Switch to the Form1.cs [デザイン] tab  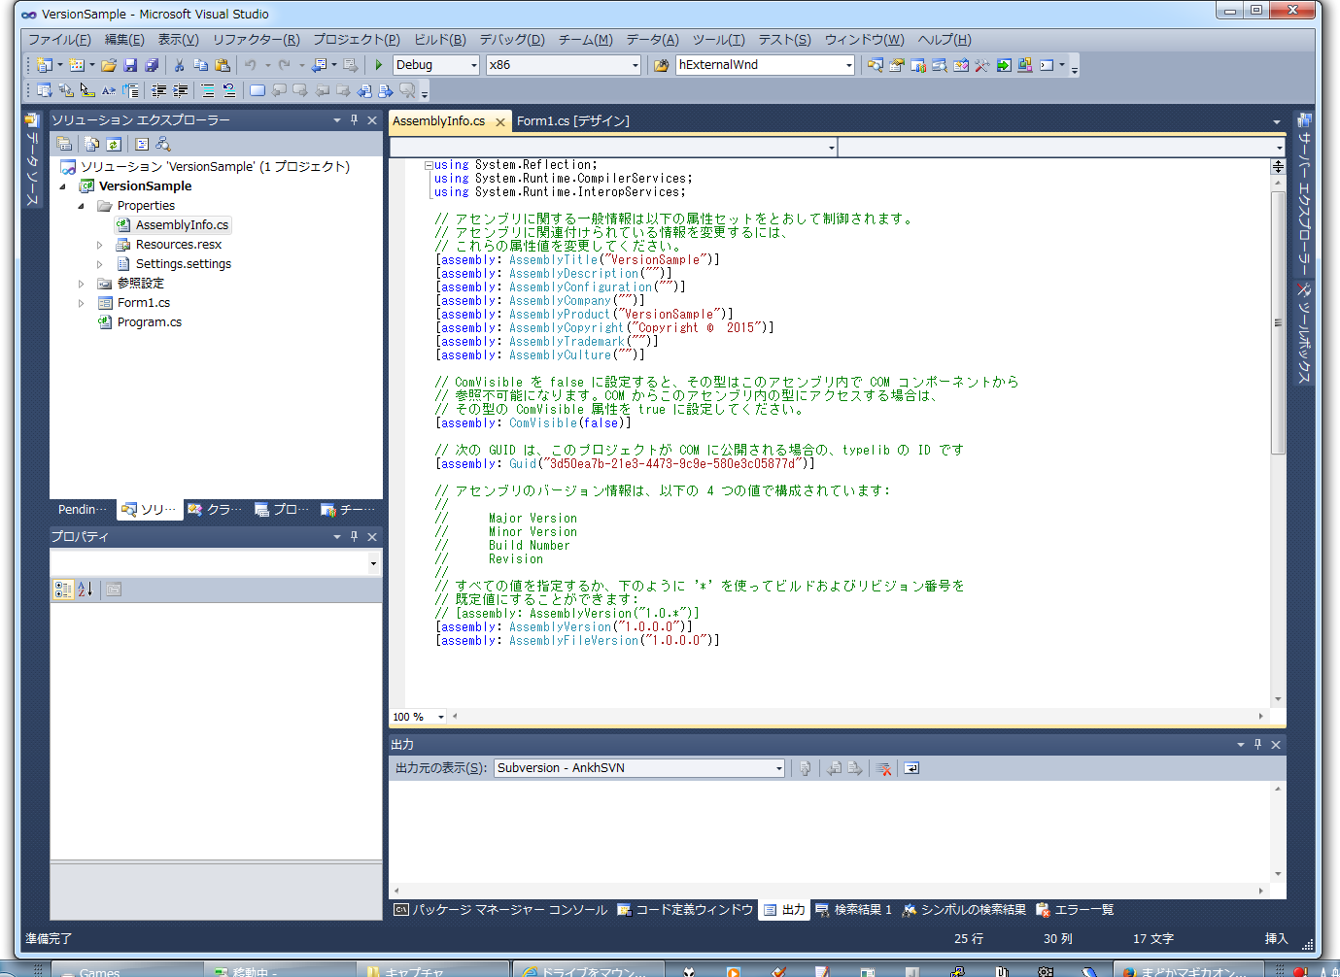pyautogui.click(x=573, y=121)
